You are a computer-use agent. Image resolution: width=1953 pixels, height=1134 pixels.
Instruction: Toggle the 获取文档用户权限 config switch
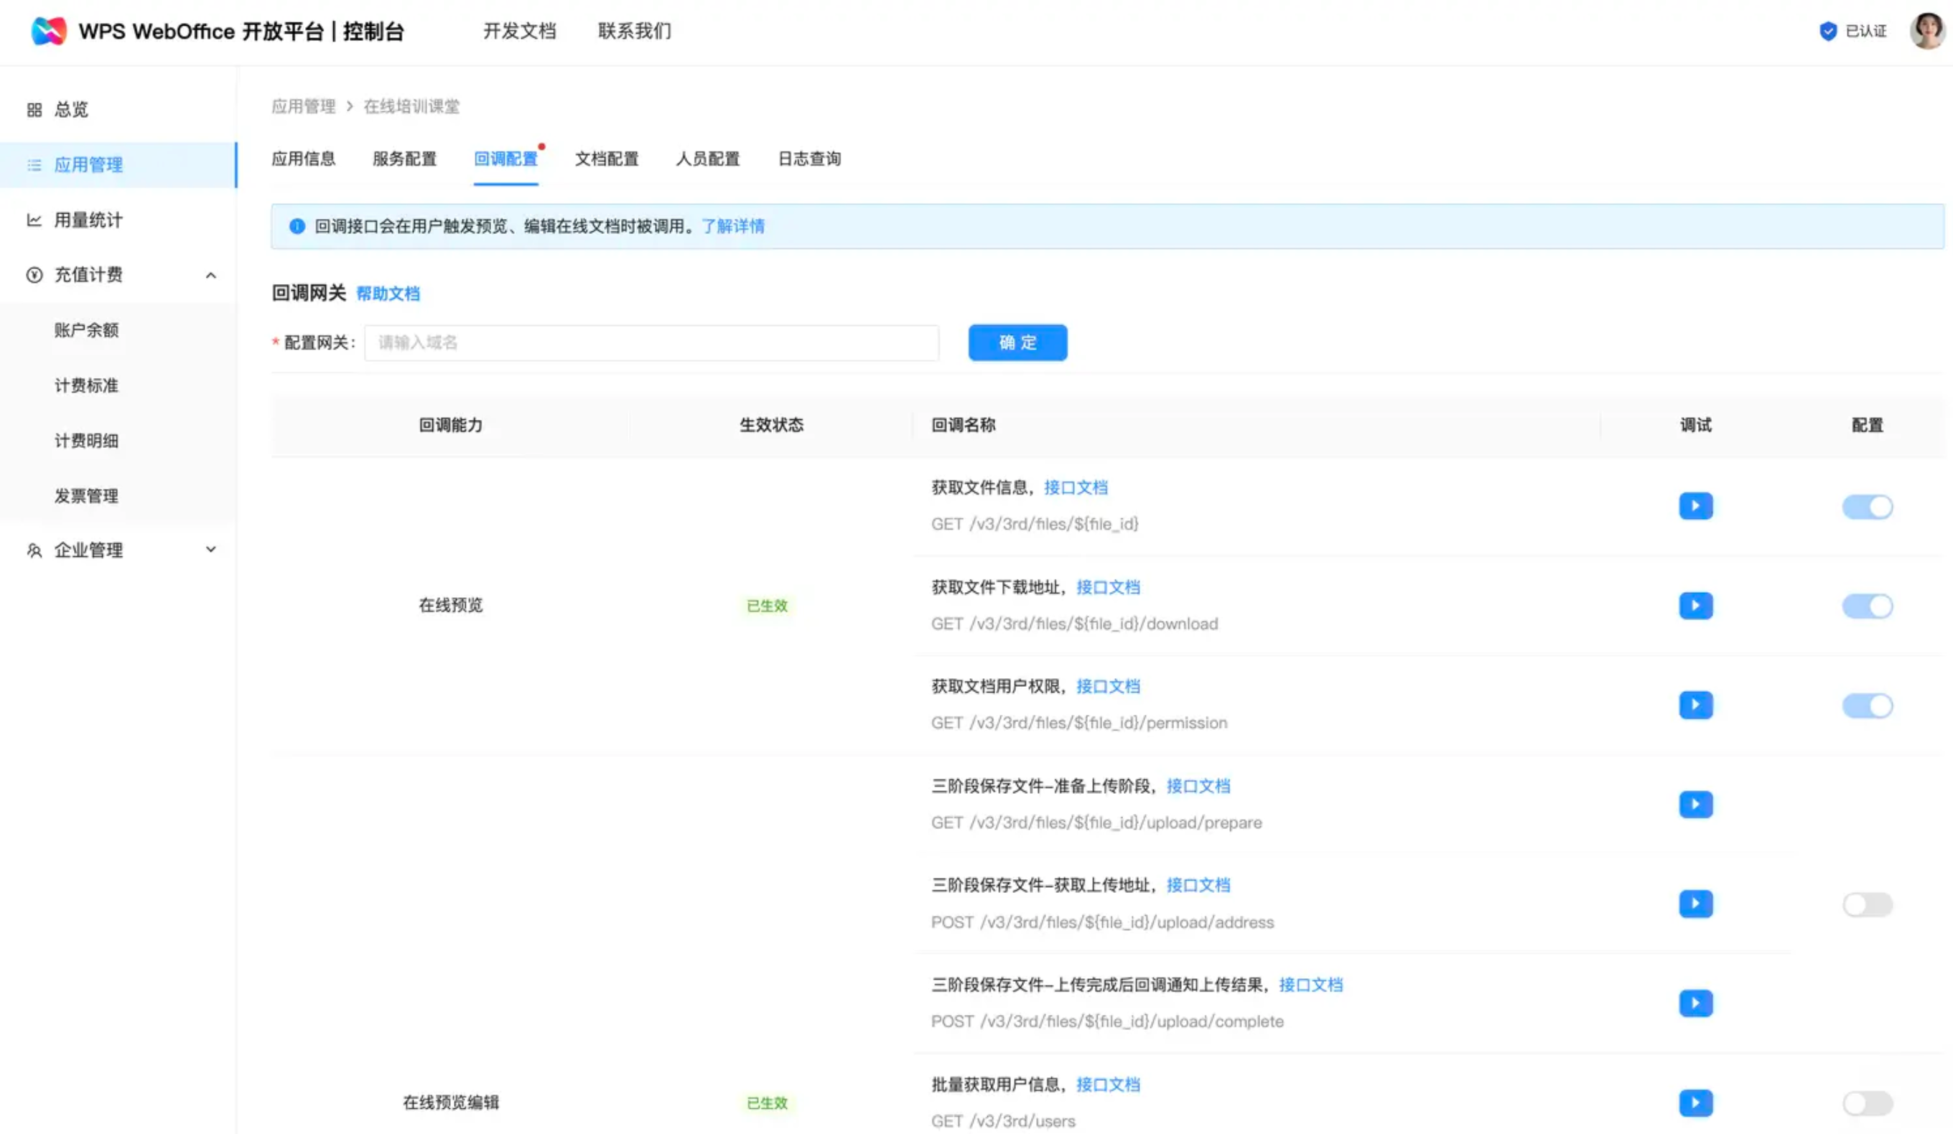[1866, 706]
